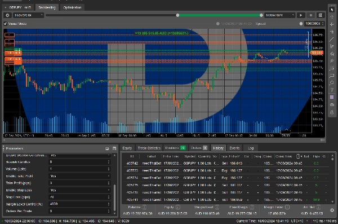Select purple color swatch in drawing toolbar
Screen dimensions: 338x224
point(332,97)
